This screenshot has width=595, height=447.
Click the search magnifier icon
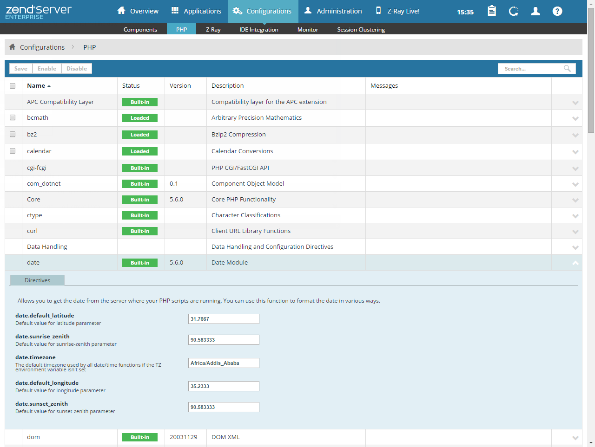tap(567, 69)
